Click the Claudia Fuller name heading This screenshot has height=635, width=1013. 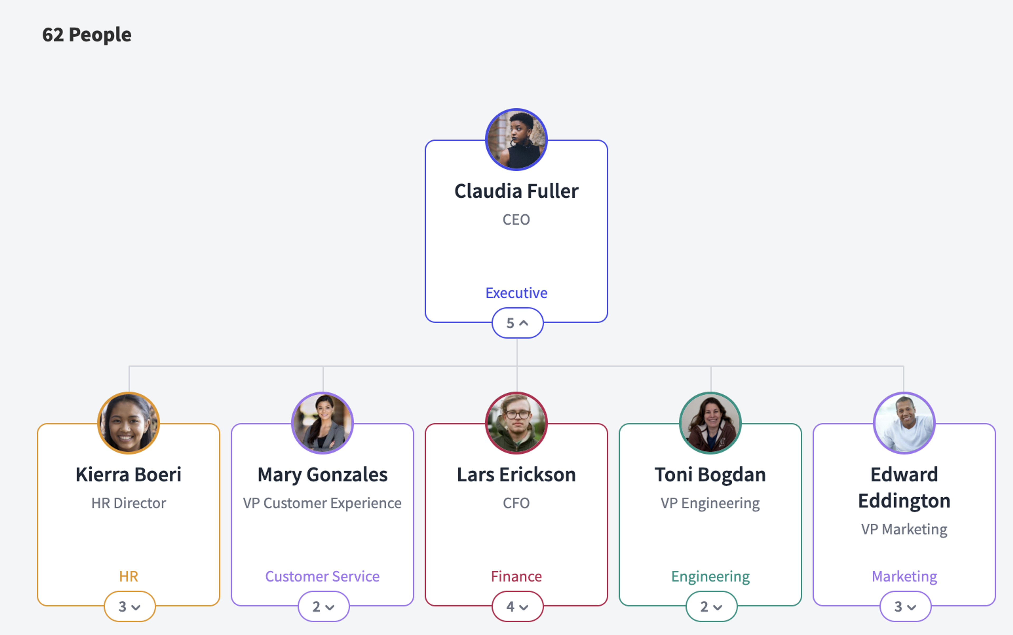click(x=516, y=191)
